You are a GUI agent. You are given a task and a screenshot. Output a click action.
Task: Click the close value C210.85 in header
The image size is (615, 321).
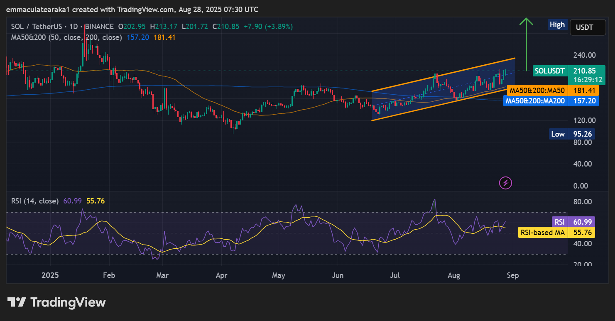(x=225, y=27)
